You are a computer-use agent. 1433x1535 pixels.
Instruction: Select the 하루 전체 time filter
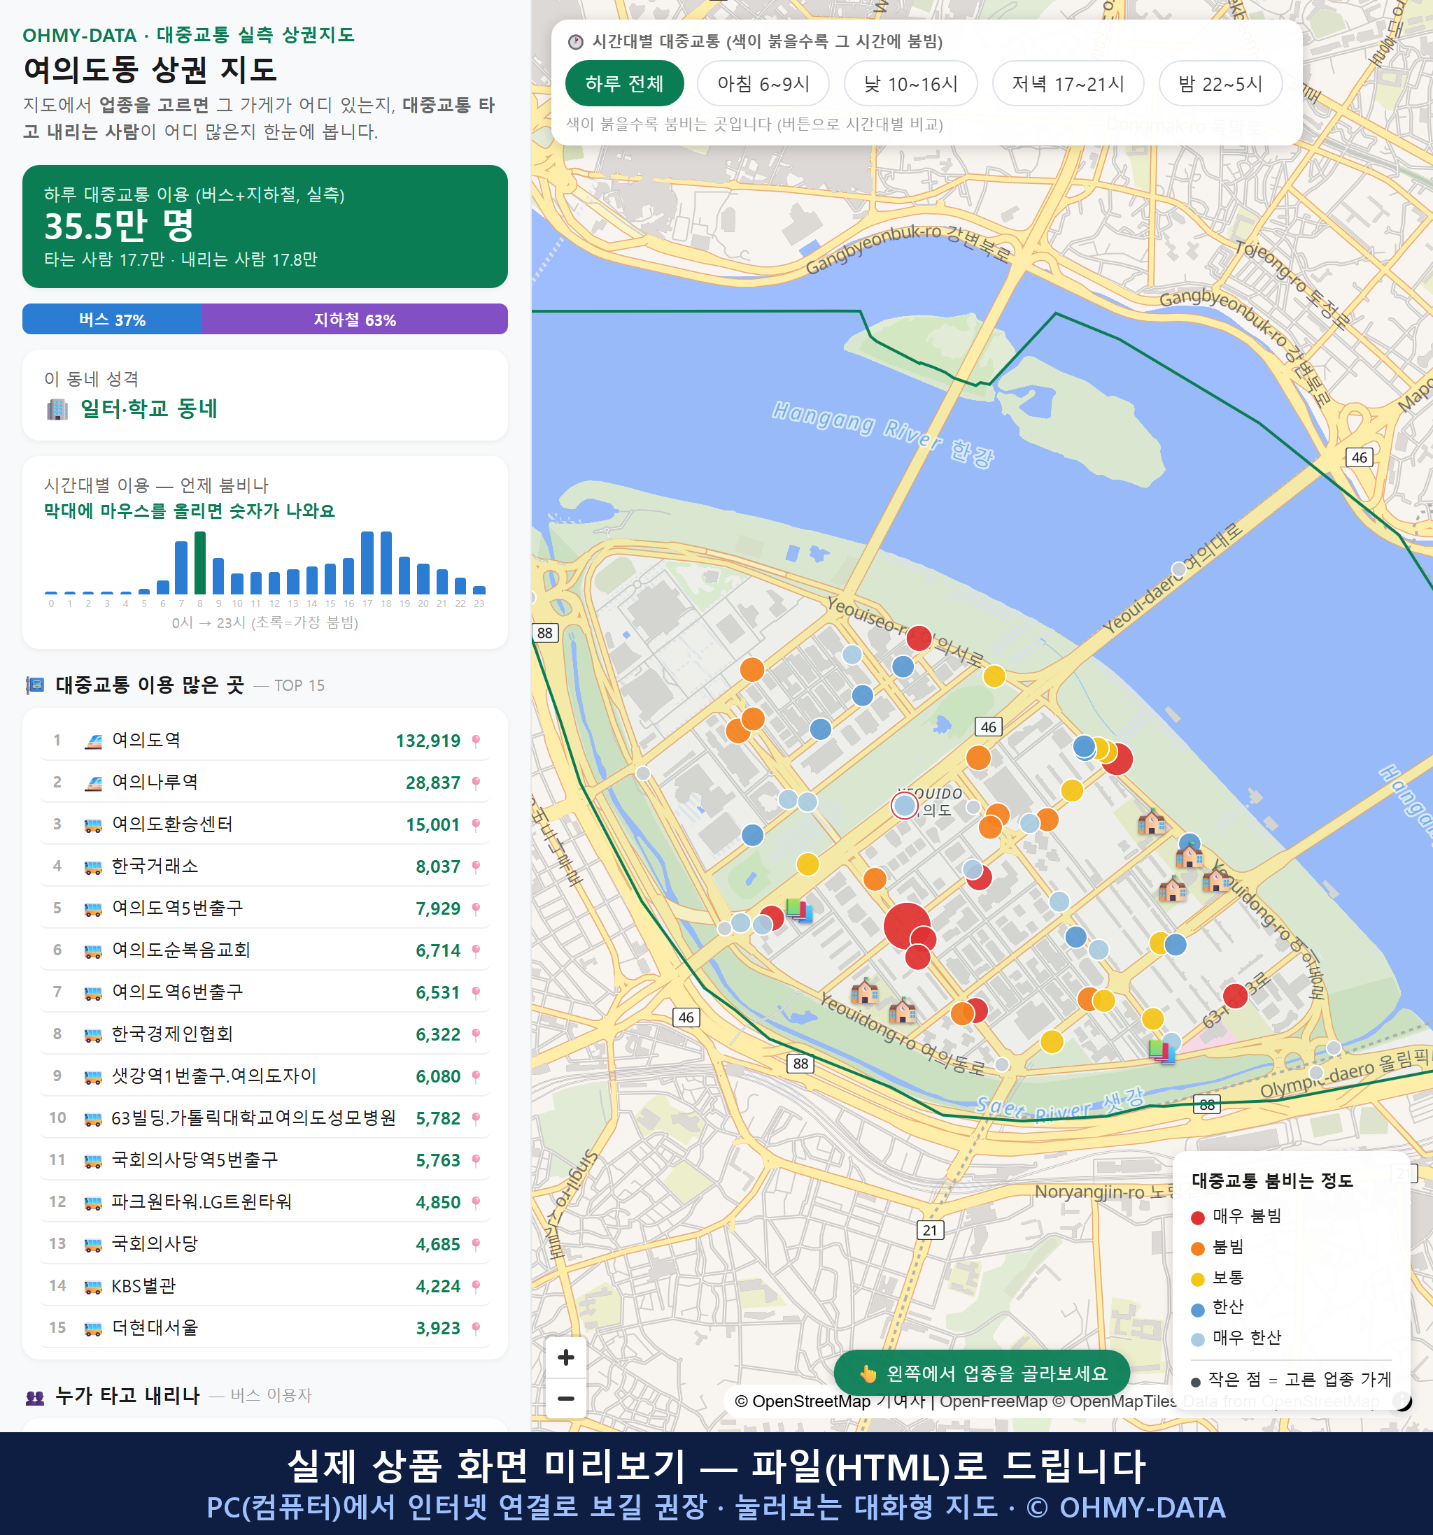click(624, 83)
